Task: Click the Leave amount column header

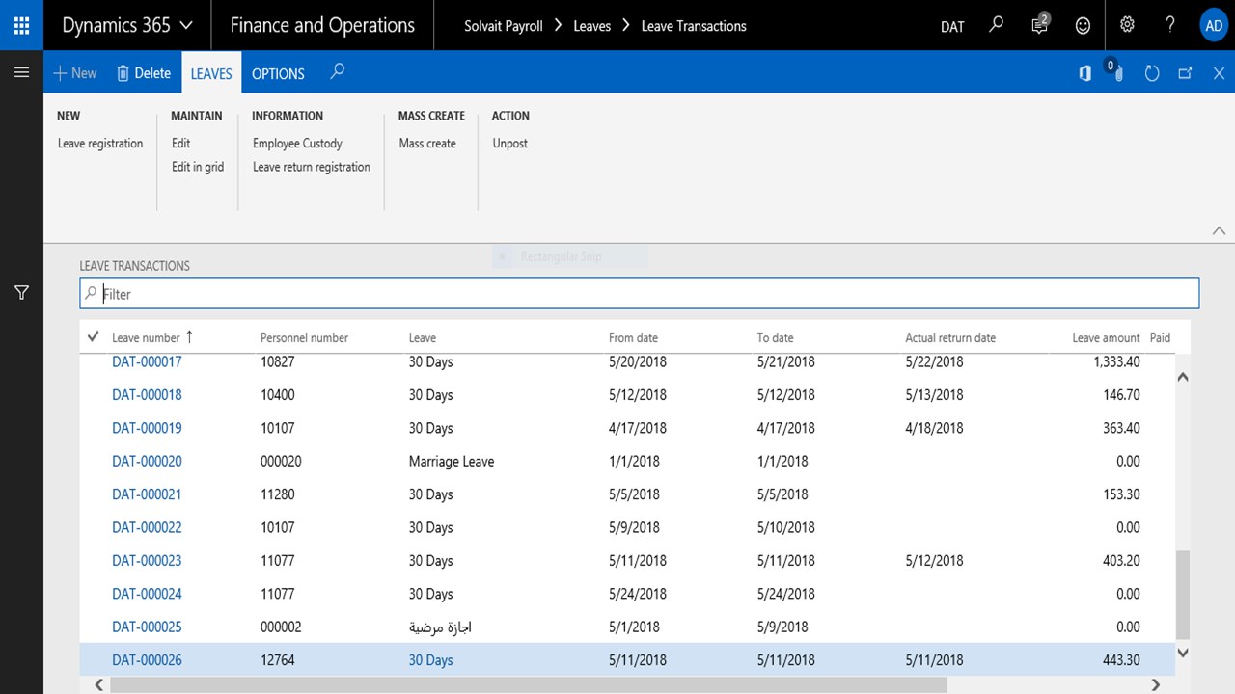Action: (1106, 337)
